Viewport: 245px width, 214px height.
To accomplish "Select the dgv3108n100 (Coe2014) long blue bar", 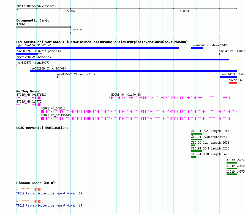I will (x=122, y=60).
